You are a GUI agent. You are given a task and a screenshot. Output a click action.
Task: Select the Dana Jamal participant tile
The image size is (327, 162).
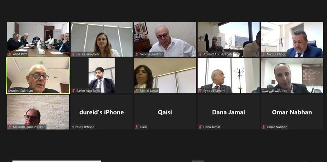pos(228,112)
